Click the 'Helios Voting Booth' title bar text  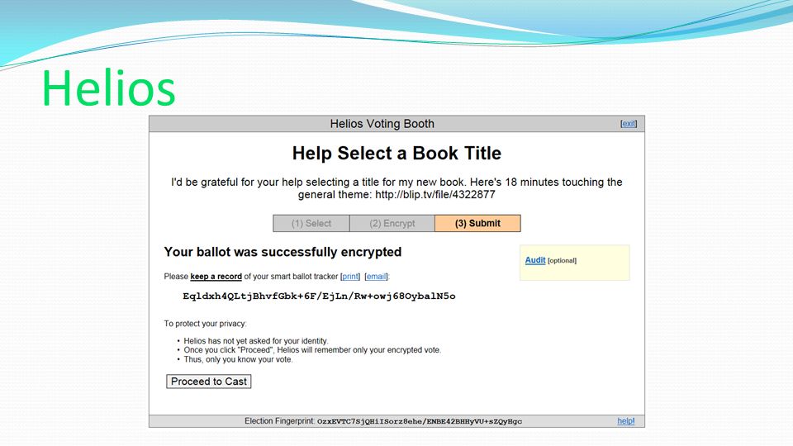pos(382,123)
